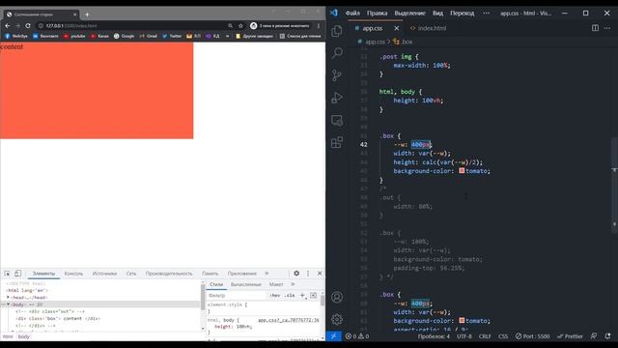Open the Вид menu
The image size is (618, 348).
[x=437, y=13]
